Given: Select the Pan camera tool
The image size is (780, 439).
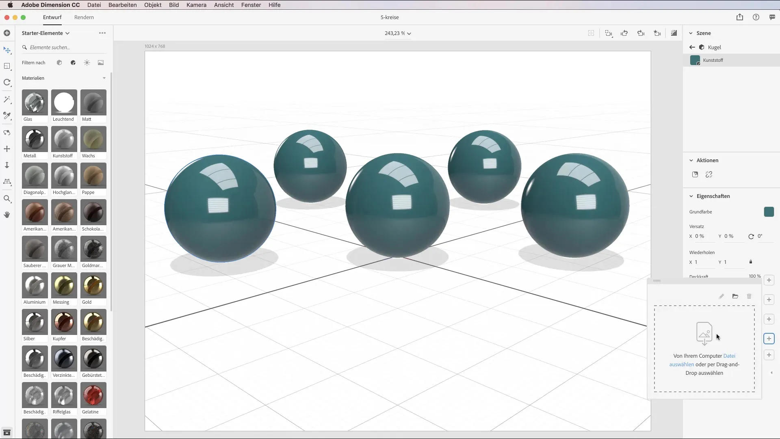Looking at the screenshot, I should coord(7,149).
